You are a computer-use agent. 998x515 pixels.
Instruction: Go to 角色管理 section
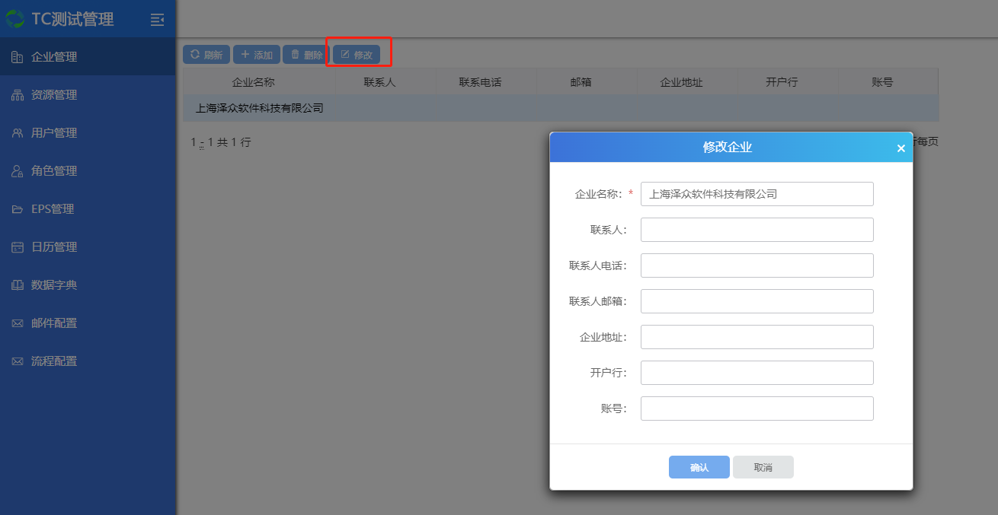pyautogui.click(x=54, y=171)
